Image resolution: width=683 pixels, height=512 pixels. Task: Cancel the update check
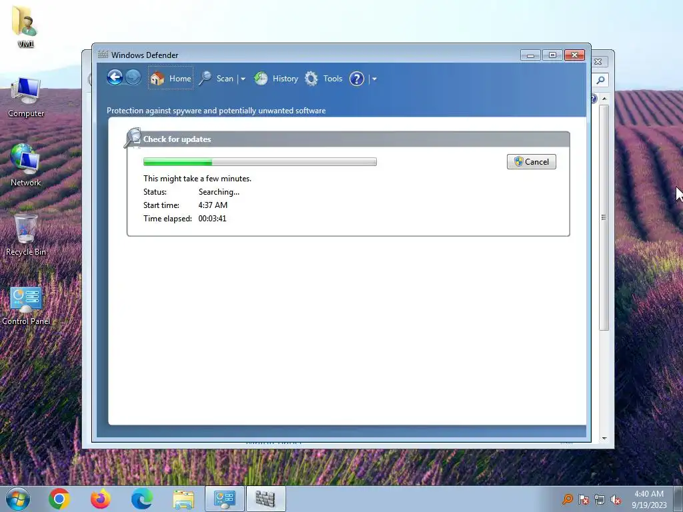(532, 161)
